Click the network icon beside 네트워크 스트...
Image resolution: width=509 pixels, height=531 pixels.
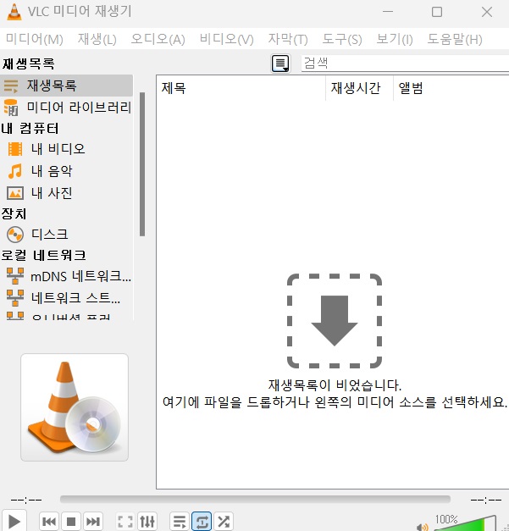15,297
